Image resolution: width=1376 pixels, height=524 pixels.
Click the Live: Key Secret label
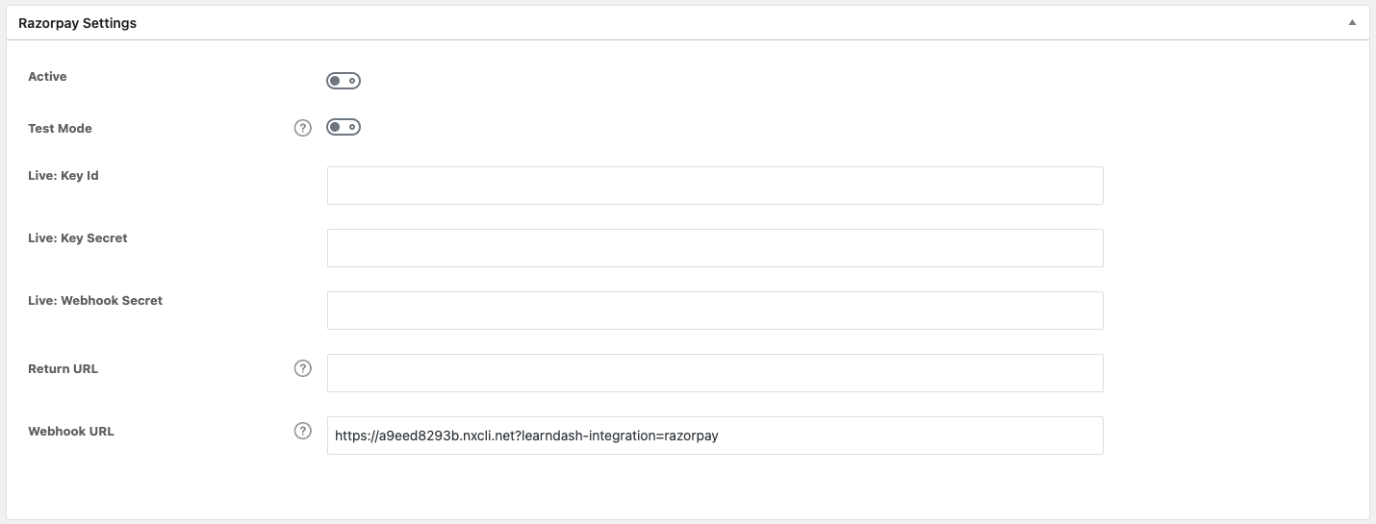point(78,238)
